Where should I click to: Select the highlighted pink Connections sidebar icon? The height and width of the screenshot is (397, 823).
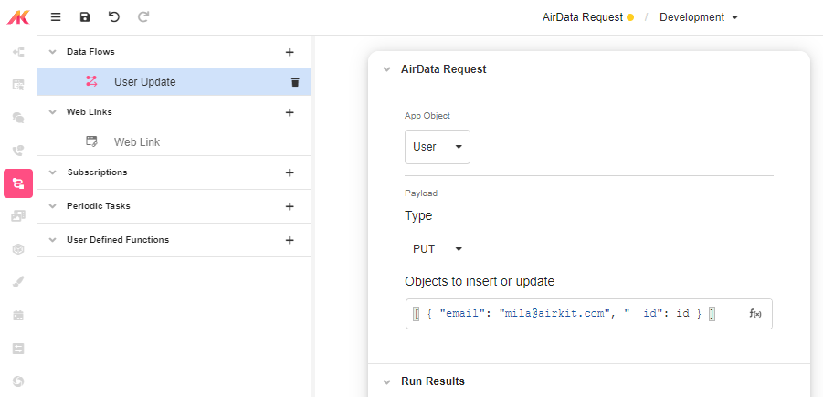pyautogui.click(x=18, y=183)
